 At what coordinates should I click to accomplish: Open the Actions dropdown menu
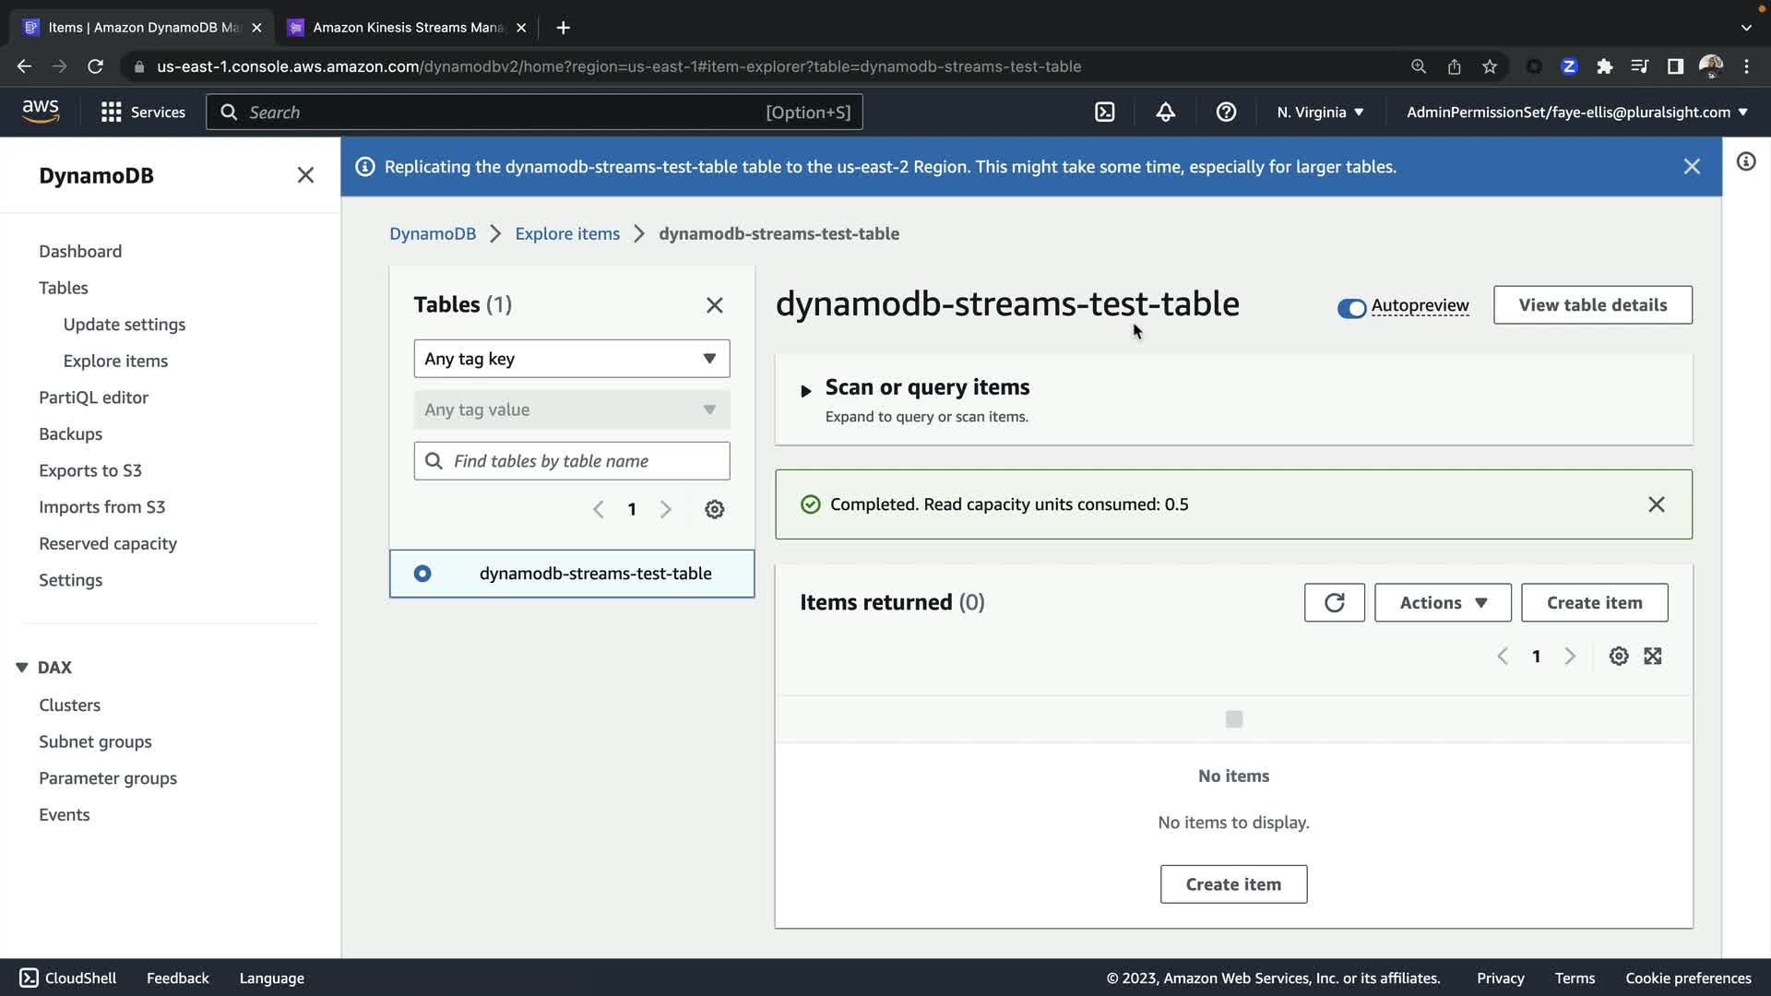1442,603
